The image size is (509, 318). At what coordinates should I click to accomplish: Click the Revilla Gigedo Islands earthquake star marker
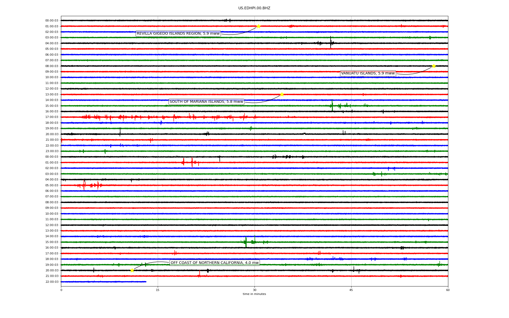click(258, 26)
